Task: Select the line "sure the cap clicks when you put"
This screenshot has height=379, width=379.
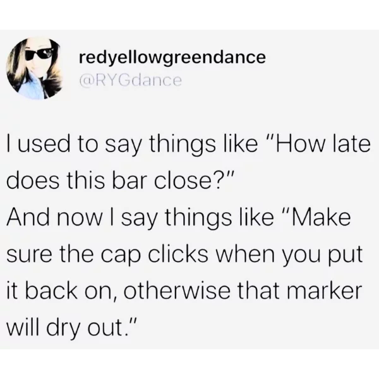Action: click(184, 255)
